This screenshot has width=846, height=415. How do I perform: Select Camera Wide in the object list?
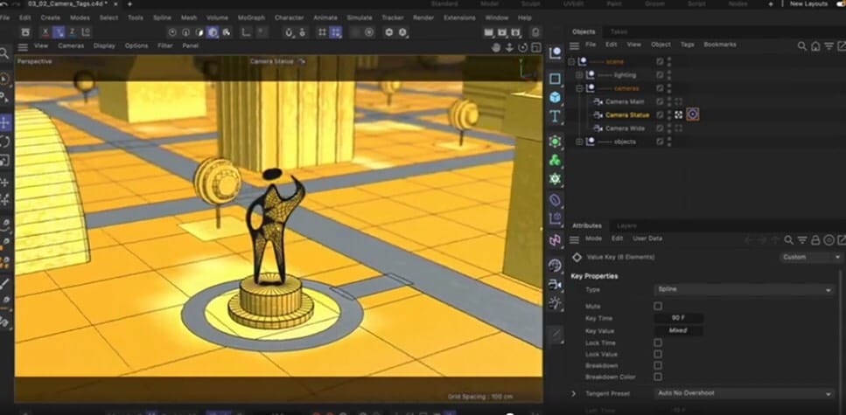[x=626, y=128]
